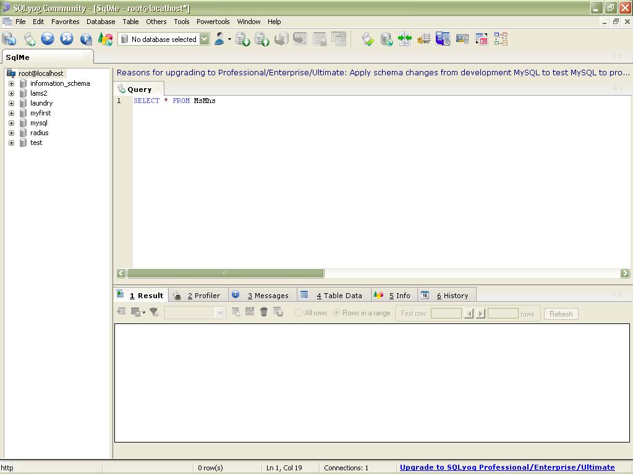Image resolution: width=633 pixels, height=474 pixels.
Task: Expand the lams2 database node
Action: coord(11,94)
